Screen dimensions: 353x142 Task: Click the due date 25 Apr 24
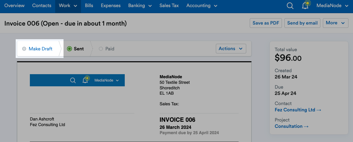point(285,93)
